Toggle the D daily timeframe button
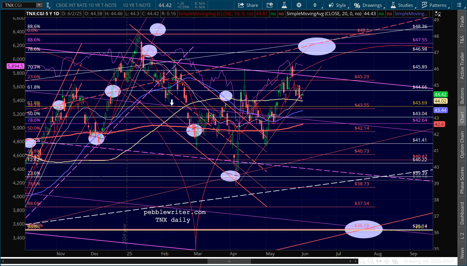The height and width of the screenshot is (266, 467). pos(315,5)
